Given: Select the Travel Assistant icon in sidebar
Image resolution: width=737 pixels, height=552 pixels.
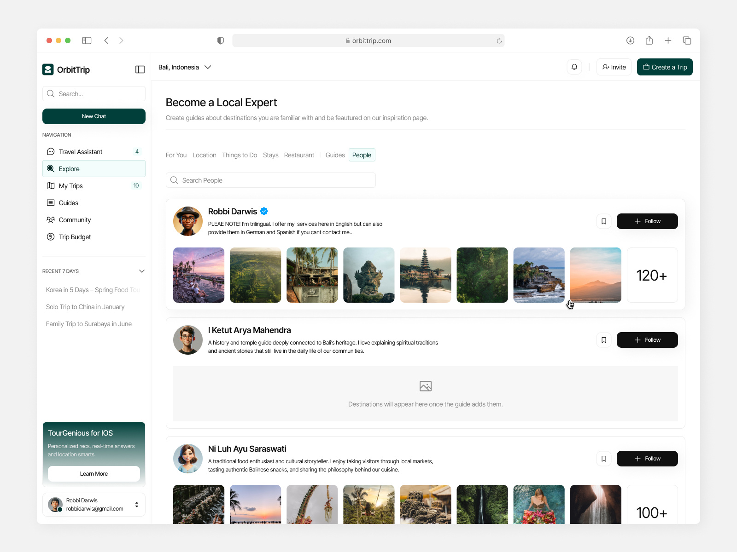Looking at the screenshot, I should click(x=51, y=151).
